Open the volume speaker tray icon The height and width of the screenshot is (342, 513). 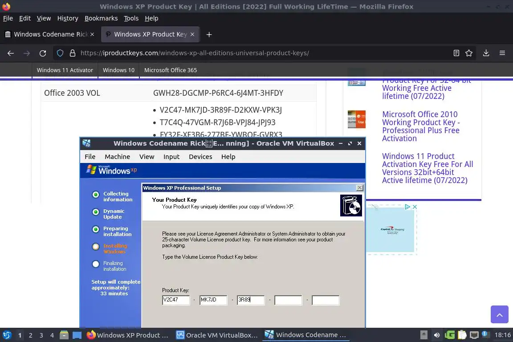[437, 335]
